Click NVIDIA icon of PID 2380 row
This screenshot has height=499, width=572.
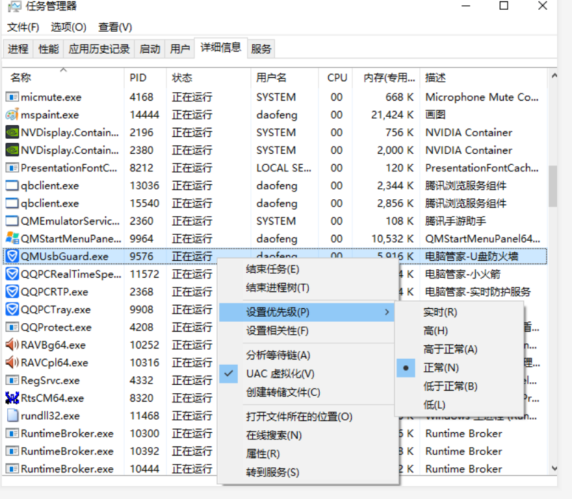(x=12, y=150)
